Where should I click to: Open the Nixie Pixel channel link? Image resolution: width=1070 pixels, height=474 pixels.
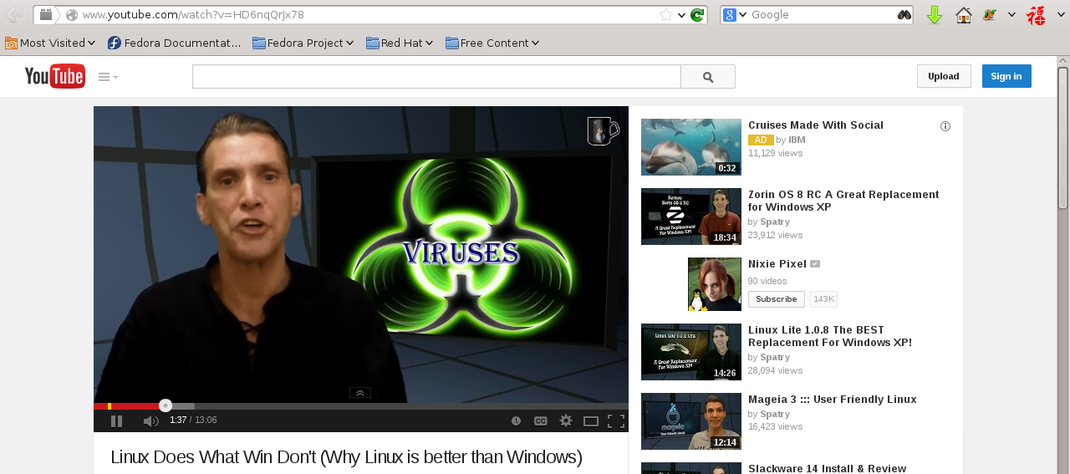[x=777, y=264]
